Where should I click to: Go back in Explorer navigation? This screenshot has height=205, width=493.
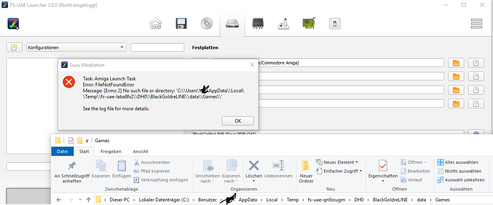click(59, 199)
